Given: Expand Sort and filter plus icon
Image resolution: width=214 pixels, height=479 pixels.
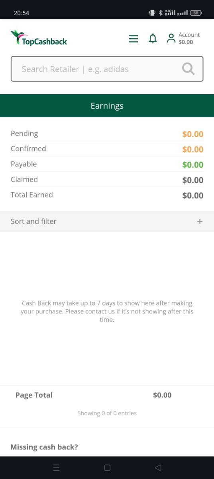Looking at the screenshot, I should (200, 222).
